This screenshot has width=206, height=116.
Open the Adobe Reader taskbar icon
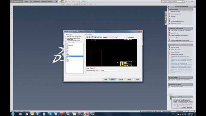click(62, 114)
